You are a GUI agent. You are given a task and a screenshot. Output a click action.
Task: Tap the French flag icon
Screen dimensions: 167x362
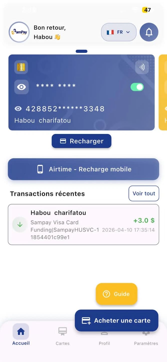tap(110, 32)
